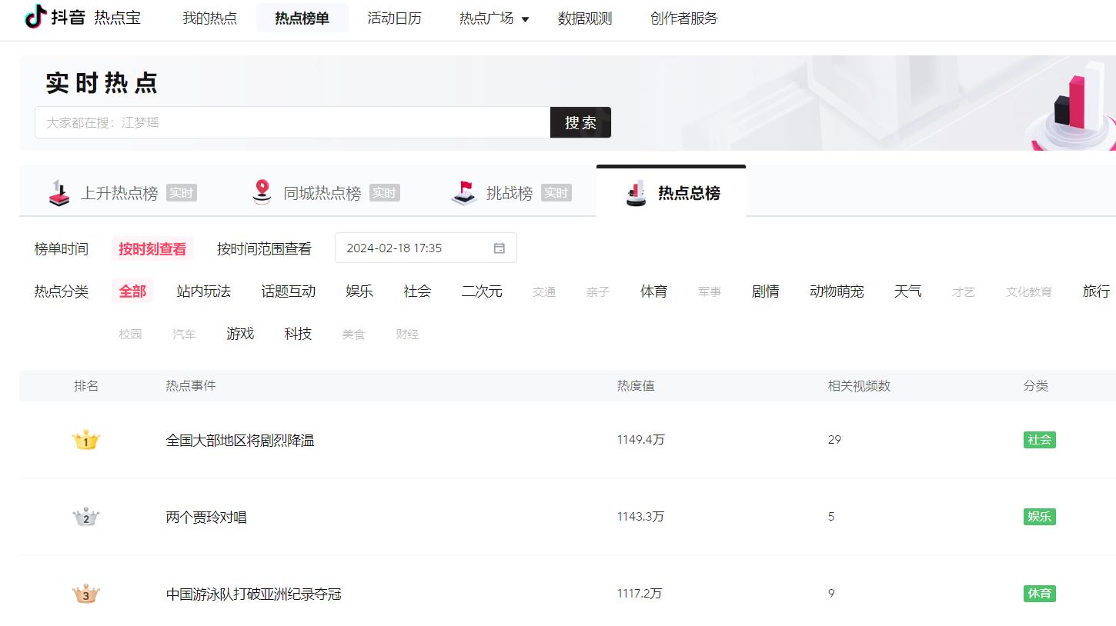Image resolution: width=1116 pixels, height=626 pixels.
Task: Switch to 按时刻查看 mode
Action: coord(153,248)
